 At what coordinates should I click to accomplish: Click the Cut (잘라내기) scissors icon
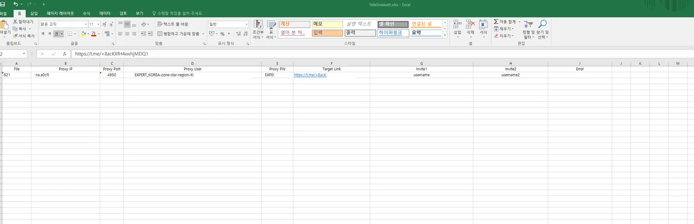15,22
